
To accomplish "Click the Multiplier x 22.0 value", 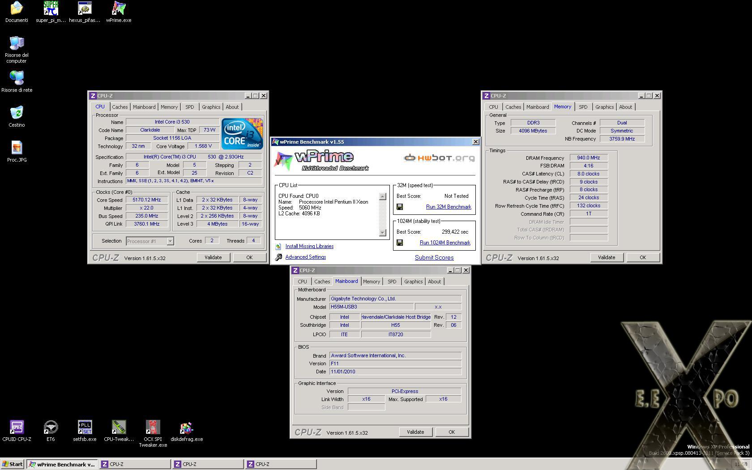I will click(x=147, y=208).
